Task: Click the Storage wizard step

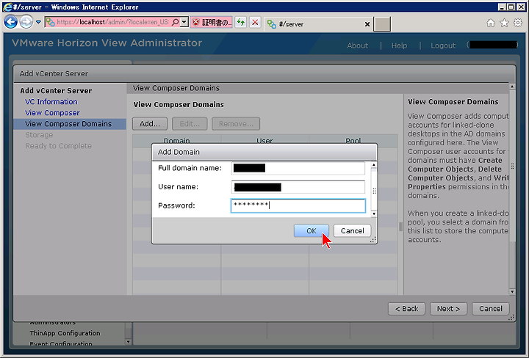Action: [39, 135]
